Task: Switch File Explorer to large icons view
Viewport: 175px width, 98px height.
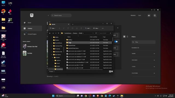Action: [112, 71]
